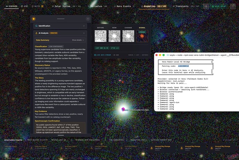Screen dimensions: 239x160
Task: Click the flask icon beside AI Analysis
Action: (x=36, y=33)
